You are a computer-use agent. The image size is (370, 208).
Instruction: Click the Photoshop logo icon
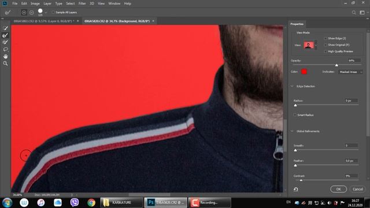[x=5, y=3]
